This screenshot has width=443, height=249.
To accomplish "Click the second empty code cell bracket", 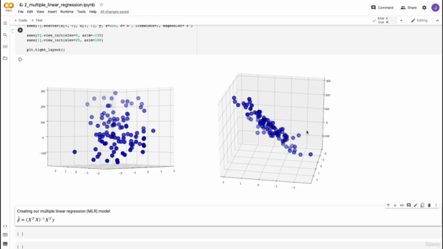I will point(20,247).
